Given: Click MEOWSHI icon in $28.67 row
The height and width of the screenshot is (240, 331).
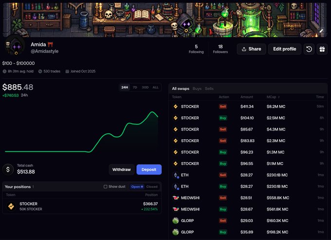Looking at the screenshot, I should pos(175,209).
